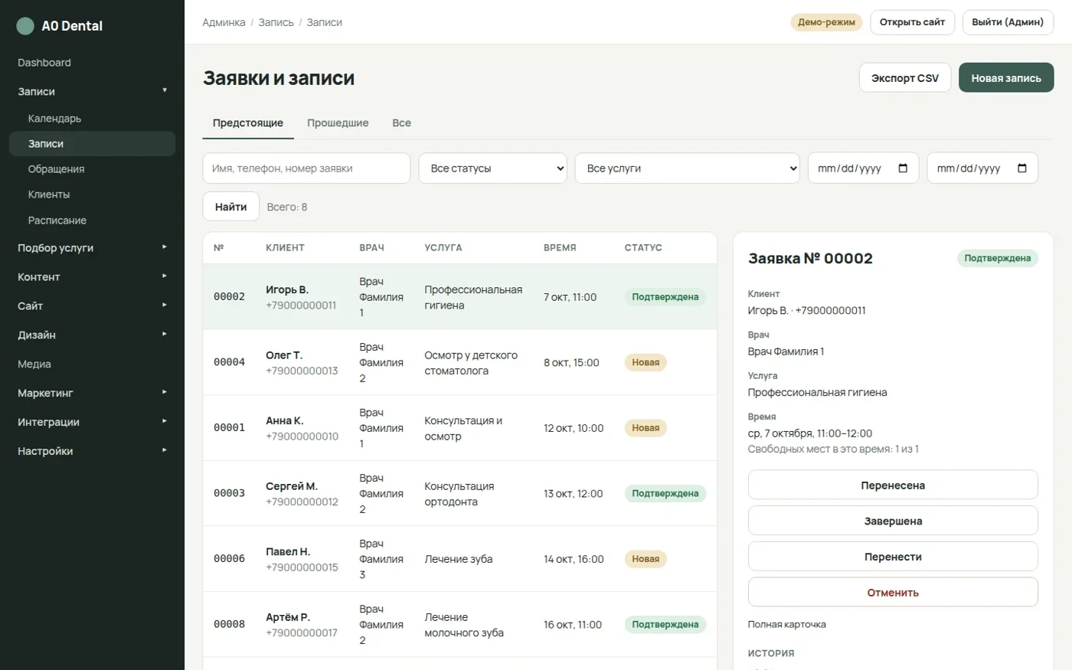The height and width of the screenshot is (670, 1072).
Task: Focus the name, phone, request number search field
Action: pos(306,168)
